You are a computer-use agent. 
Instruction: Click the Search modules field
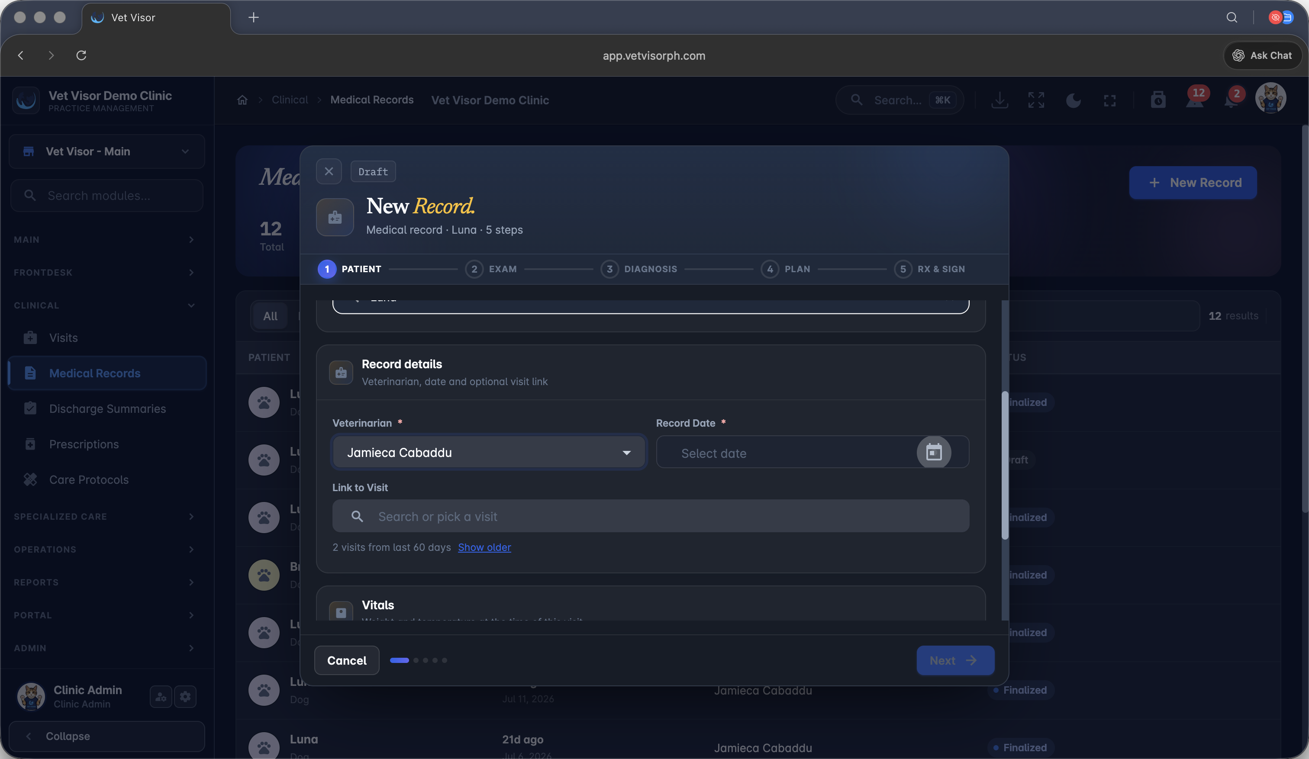(x=107, y=196)
